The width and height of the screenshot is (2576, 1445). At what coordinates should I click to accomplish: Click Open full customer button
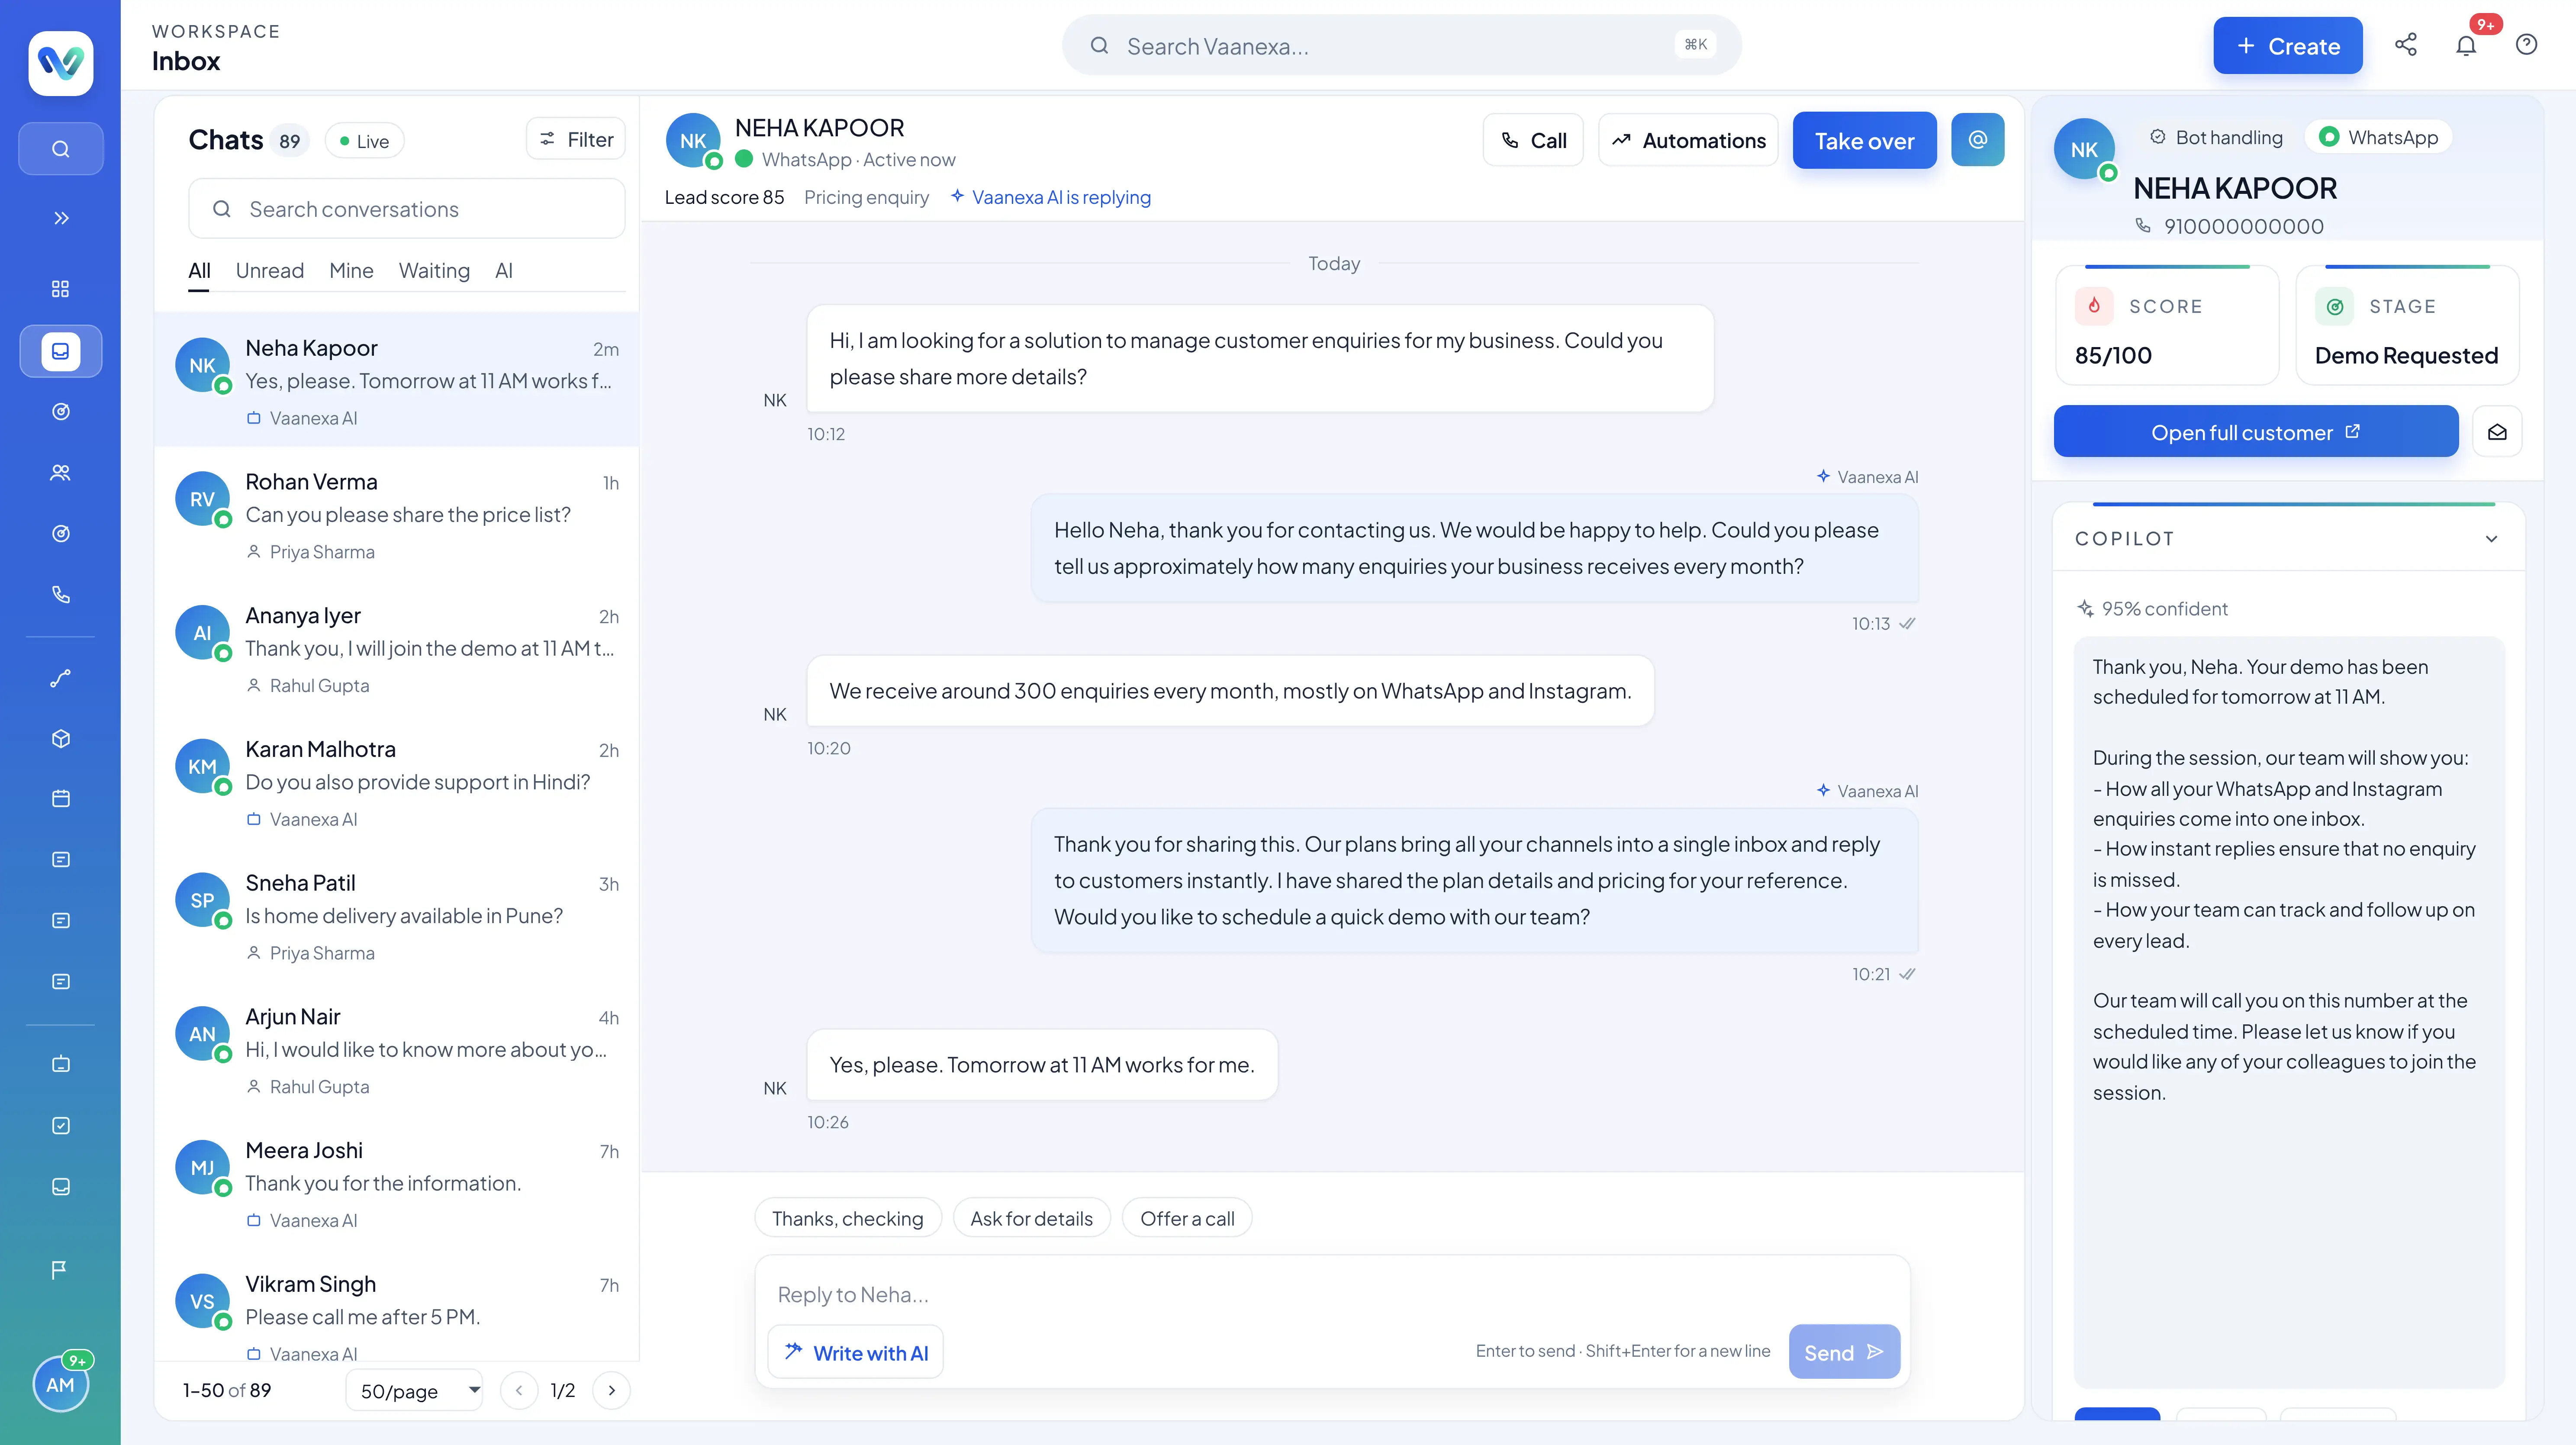tap(2256, 432)
